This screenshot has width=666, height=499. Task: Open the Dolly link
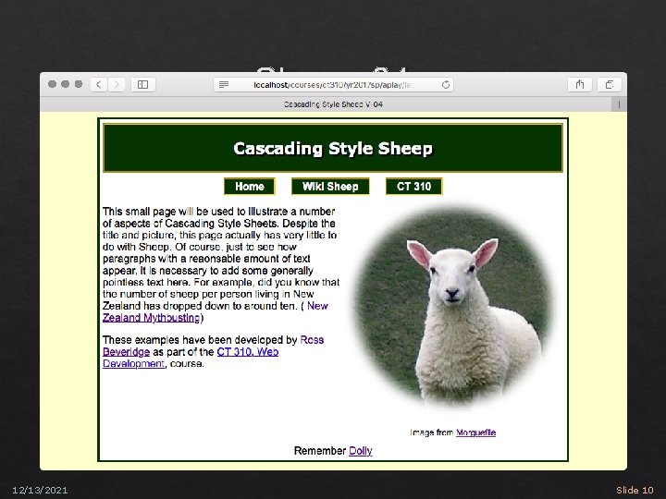pos(360,451)
